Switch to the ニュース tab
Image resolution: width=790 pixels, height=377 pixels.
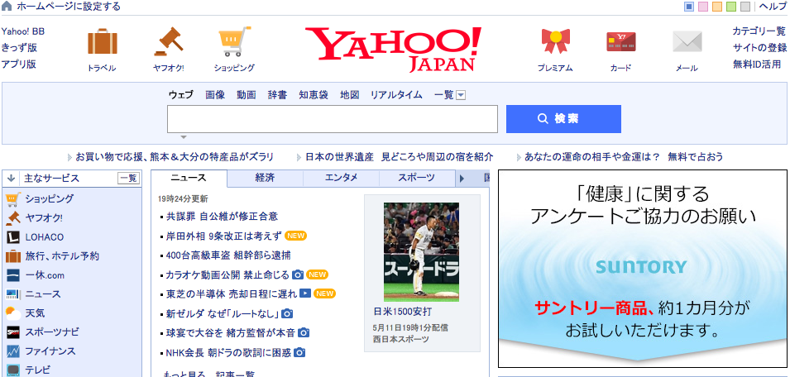click(189, 178)
